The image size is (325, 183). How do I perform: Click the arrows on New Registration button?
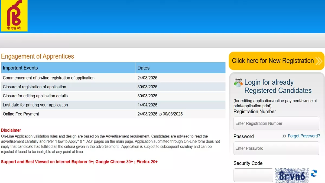(x=319, y=61)
